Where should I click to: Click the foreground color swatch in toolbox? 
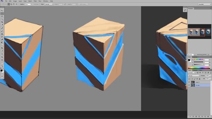click(x=1, y=70)
